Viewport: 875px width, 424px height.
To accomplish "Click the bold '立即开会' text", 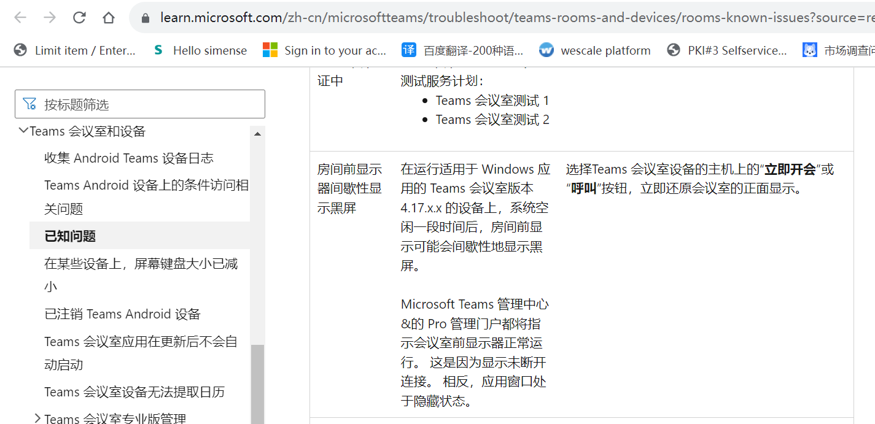I will 790,169.
